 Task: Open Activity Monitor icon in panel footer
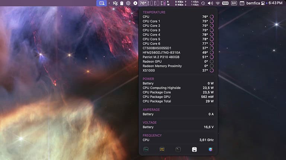click(146, 149)
